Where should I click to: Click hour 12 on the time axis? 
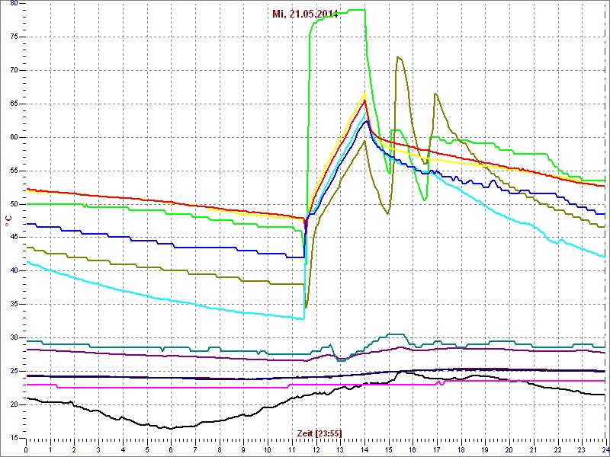(316, 449)
